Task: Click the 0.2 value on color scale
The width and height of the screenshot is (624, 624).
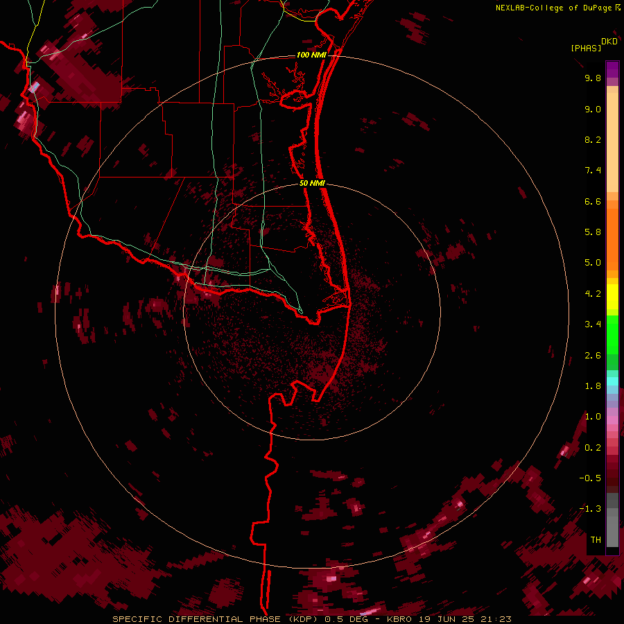Action: click(x=593, y=448)
